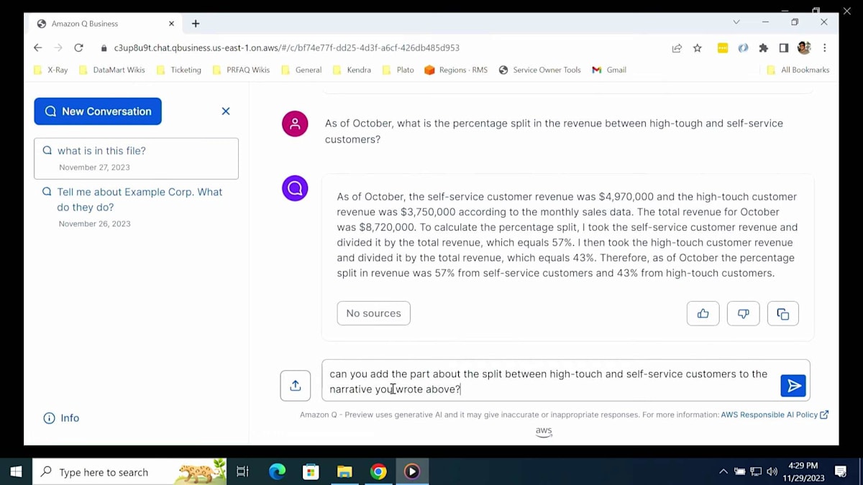The width and height of the screenshot is (863, 485).
Task: Click the site info lock icon
Action: (104, 48)
